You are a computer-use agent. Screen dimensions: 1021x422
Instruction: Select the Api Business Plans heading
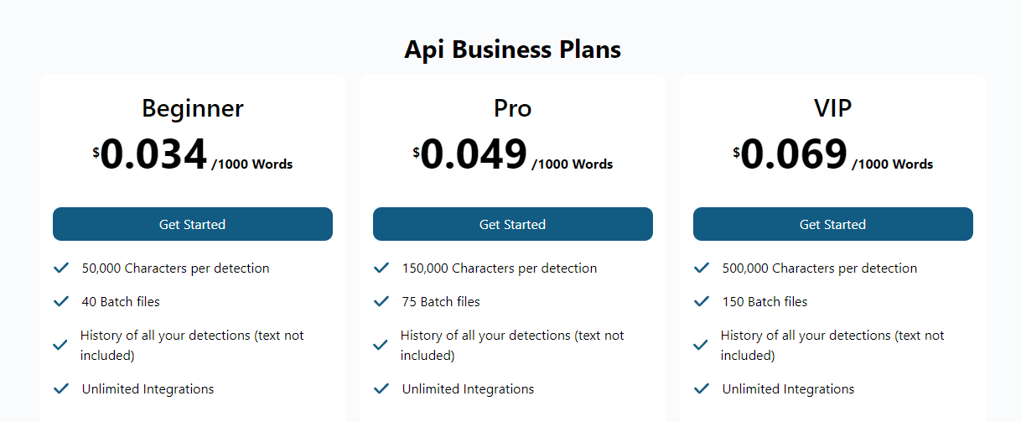[x=513, y=49]
